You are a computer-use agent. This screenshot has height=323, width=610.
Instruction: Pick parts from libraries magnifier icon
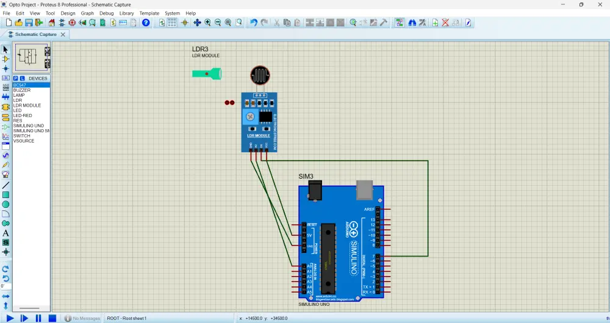point(353,23)
